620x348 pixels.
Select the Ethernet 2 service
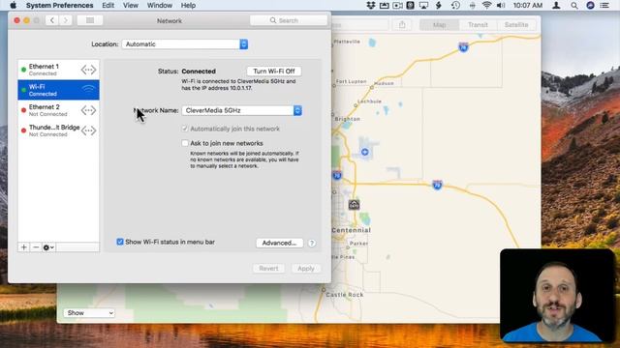pos(58,110)
